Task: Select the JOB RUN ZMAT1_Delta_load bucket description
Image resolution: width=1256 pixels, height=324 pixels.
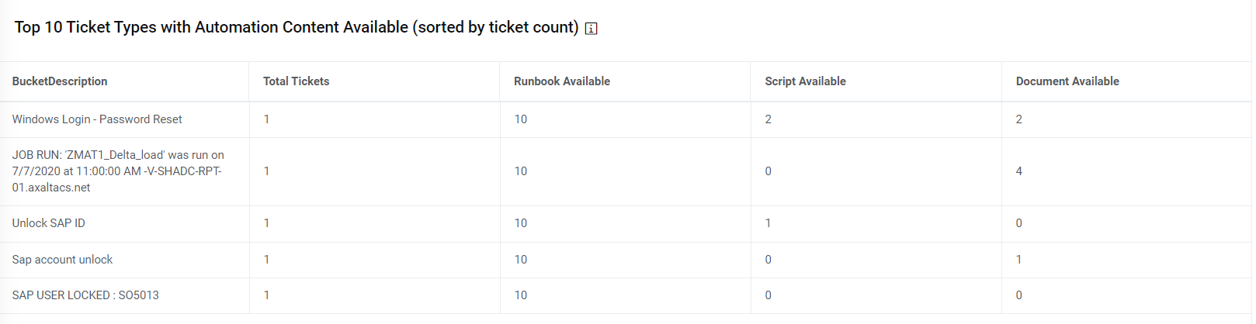Action: tap(117, 171)
